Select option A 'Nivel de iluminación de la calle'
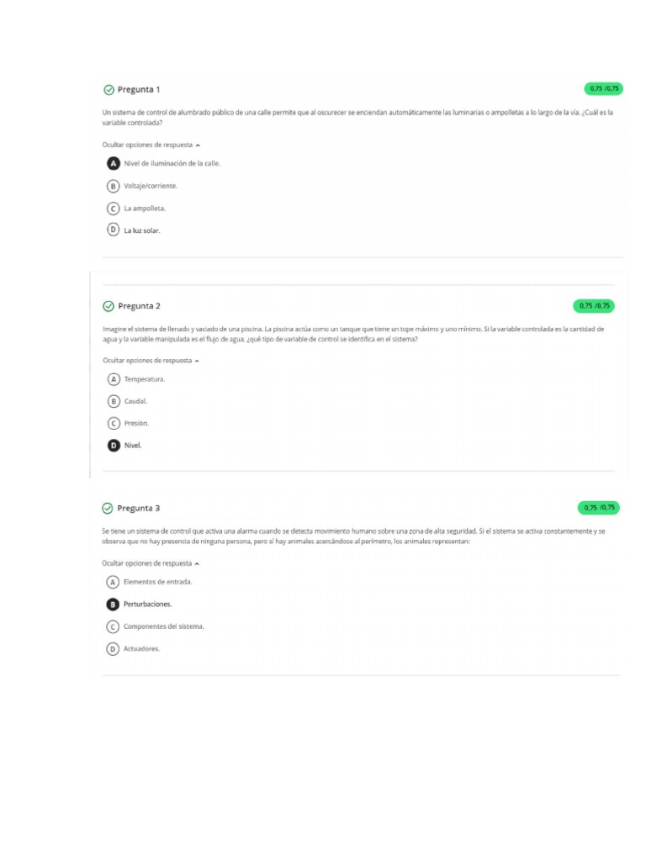646x861 pixels. tap(113, 163)
